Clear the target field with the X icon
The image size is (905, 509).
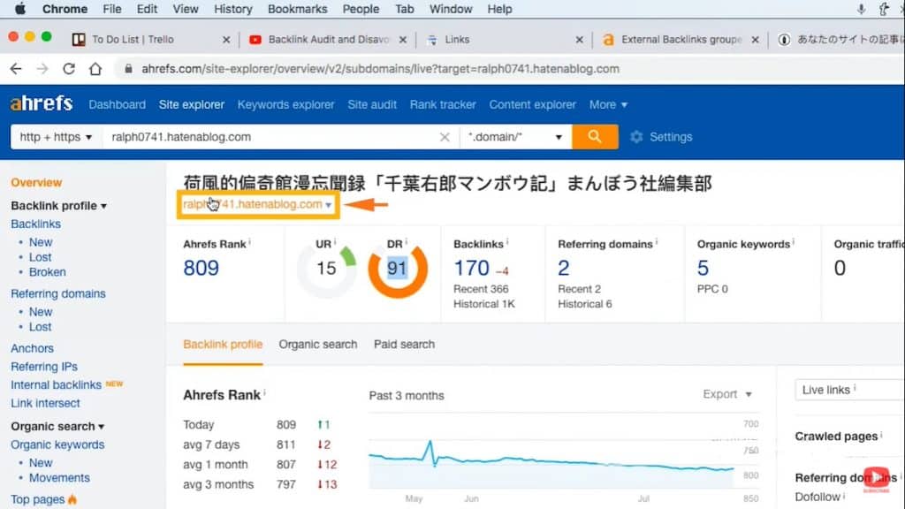point(445,137)
